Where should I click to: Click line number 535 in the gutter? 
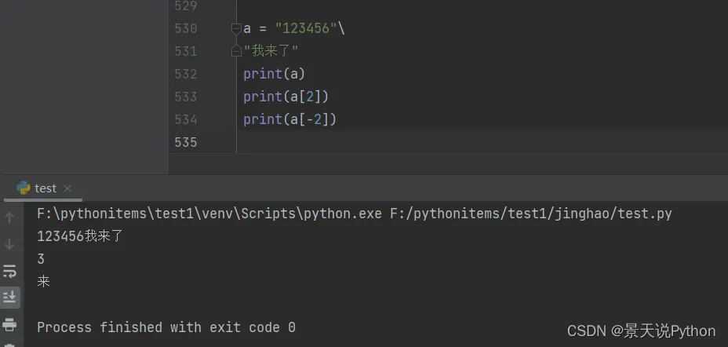tap(186, 142)
